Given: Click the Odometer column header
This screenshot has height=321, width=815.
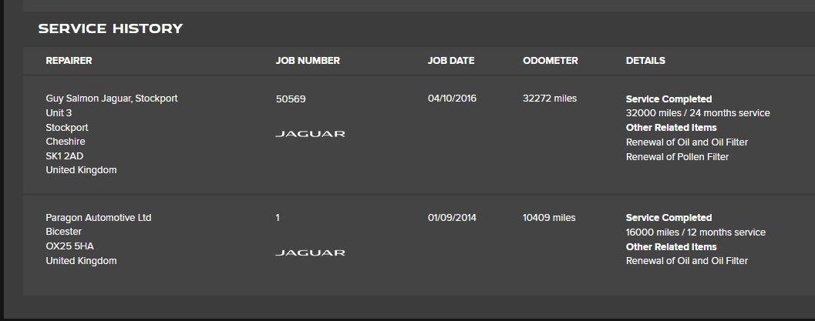Looking at the screenshot, I should [x=551, y=61].
